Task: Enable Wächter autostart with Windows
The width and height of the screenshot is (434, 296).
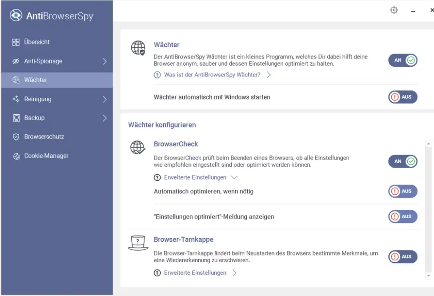Action: pyautogui.click(x=402, y=97)
